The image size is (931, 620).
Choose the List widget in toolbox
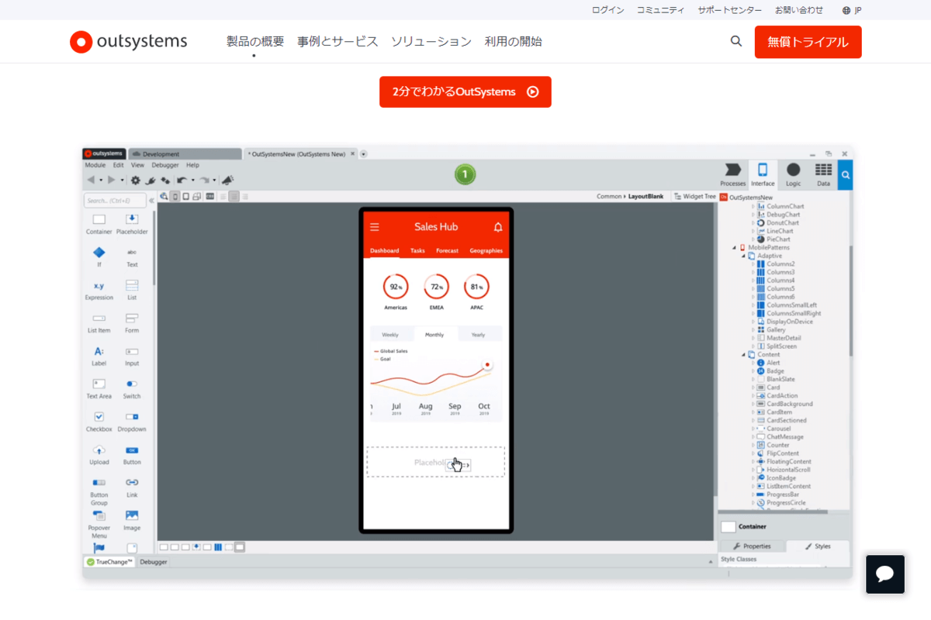tap(132, 291)
